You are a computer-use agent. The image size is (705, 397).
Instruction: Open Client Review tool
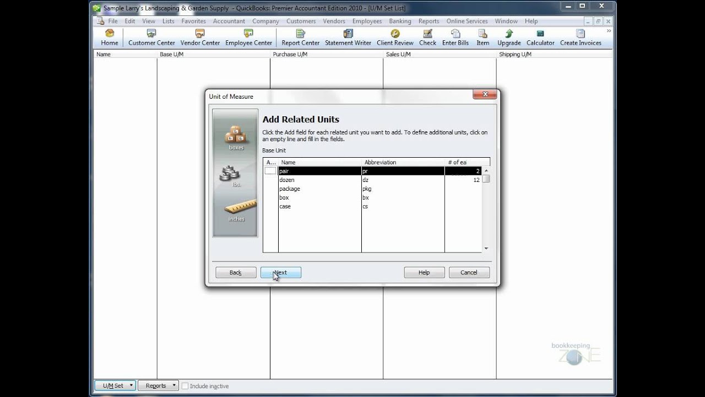pos(395,38)
